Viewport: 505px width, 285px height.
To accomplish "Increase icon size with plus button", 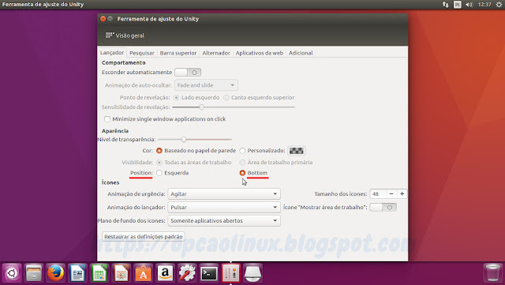I will click(402, 193).
